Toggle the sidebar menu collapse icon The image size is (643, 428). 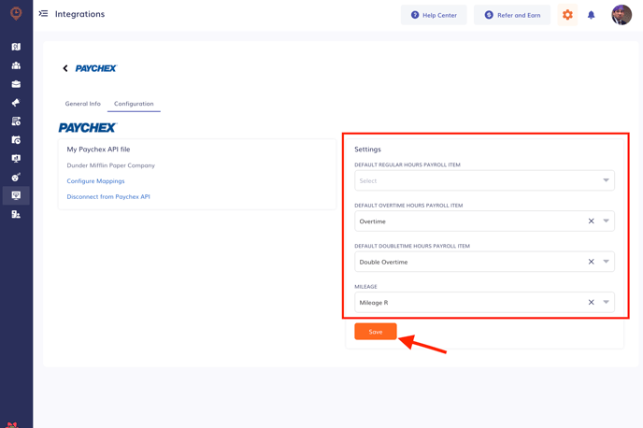tap(43, 13)
